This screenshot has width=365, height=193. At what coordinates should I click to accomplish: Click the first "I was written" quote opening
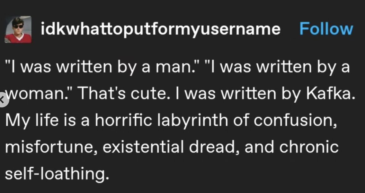59,67
